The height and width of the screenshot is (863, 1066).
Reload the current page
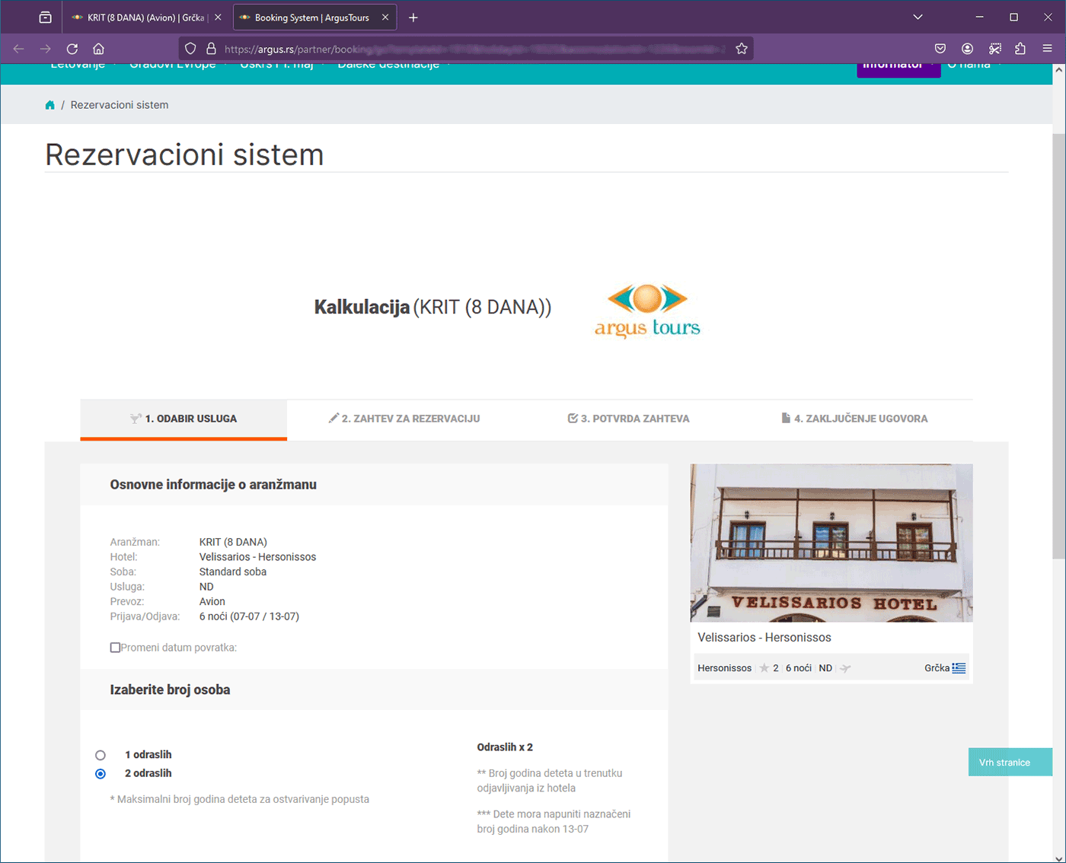tap(72, 49)
